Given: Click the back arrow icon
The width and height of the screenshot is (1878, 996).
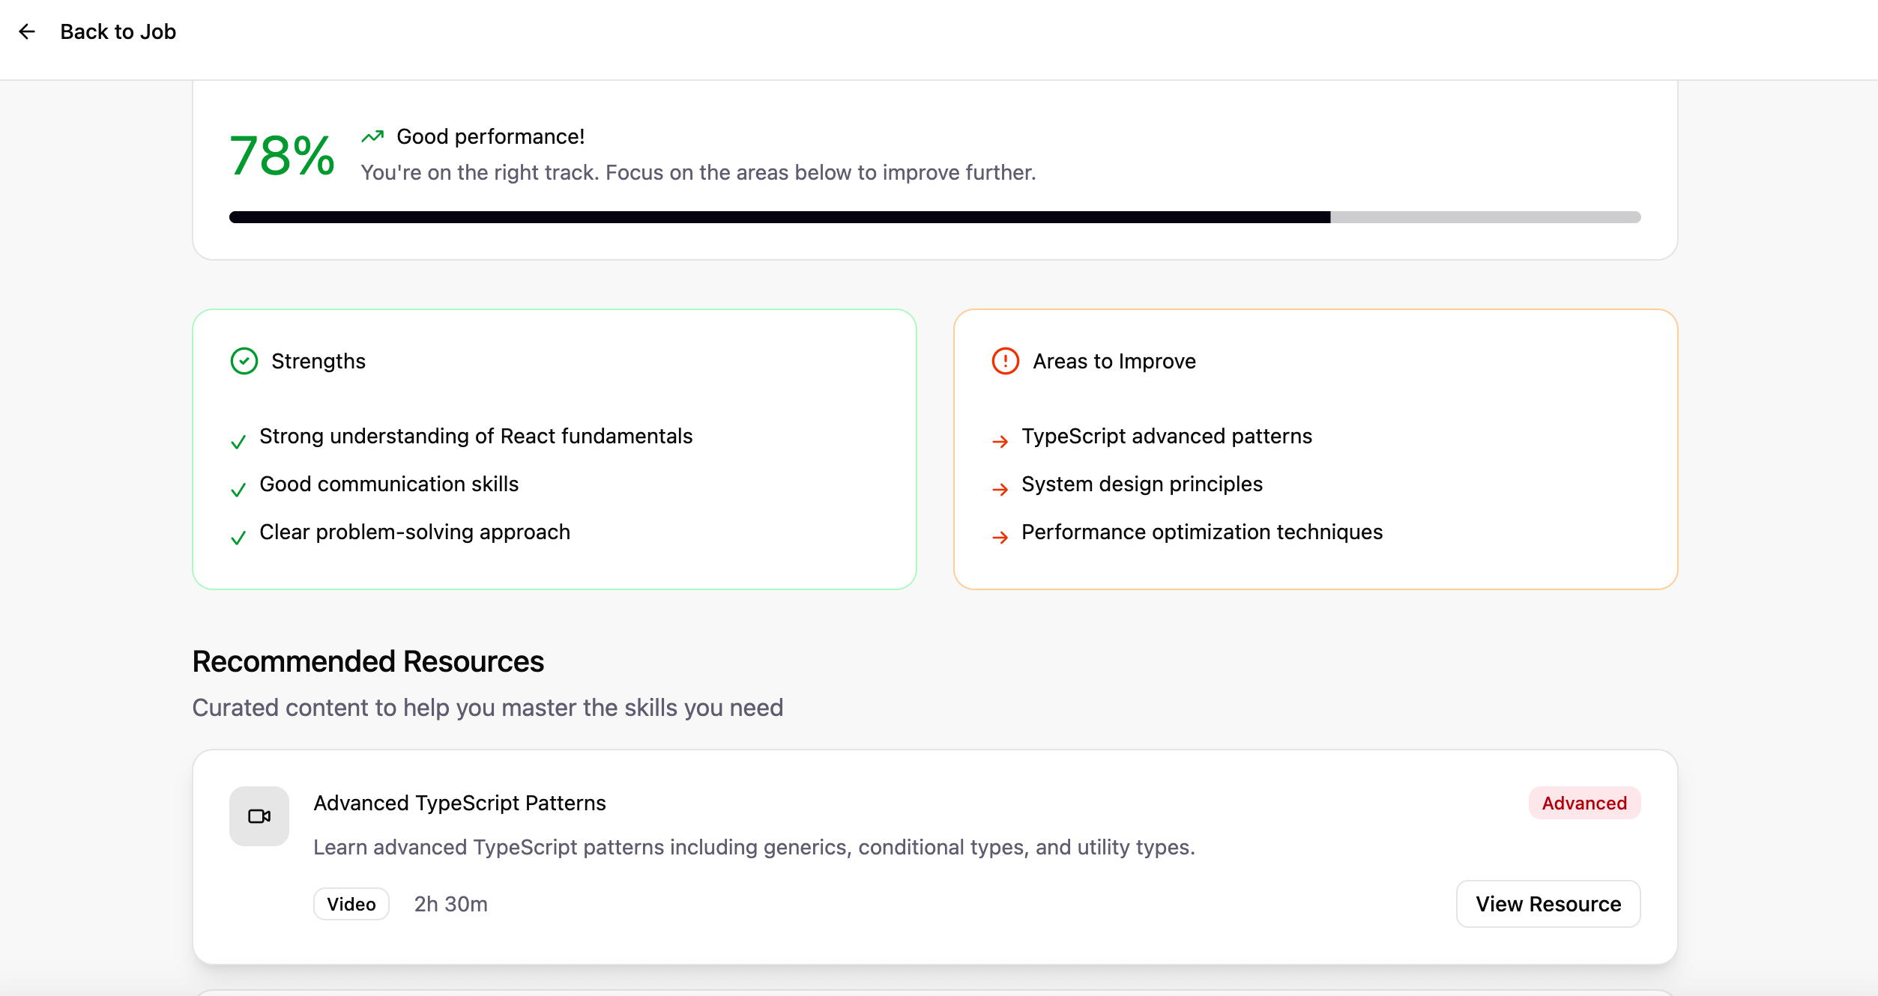Looking at the screenshot, I should coord(27,31).
